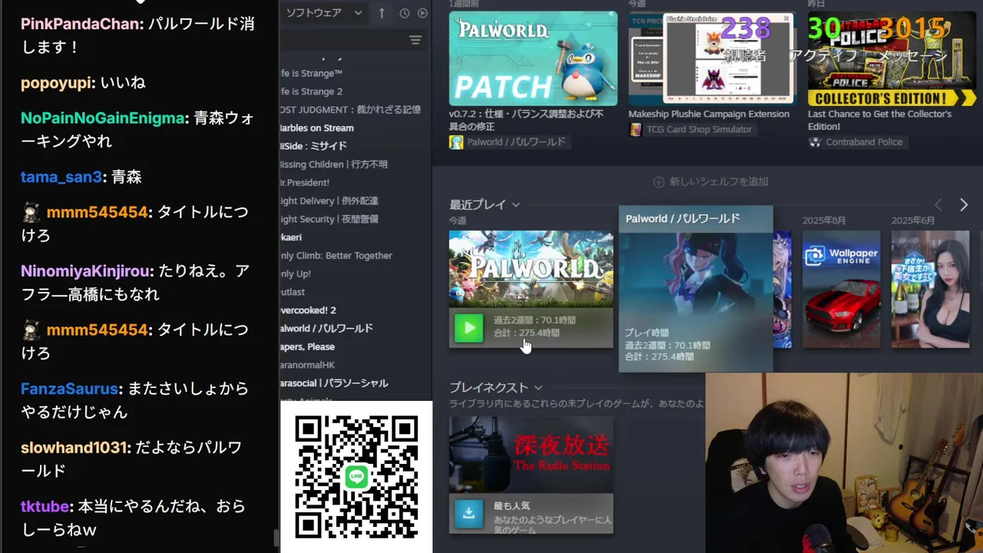Click chat username popoyupi

point(58,83)
